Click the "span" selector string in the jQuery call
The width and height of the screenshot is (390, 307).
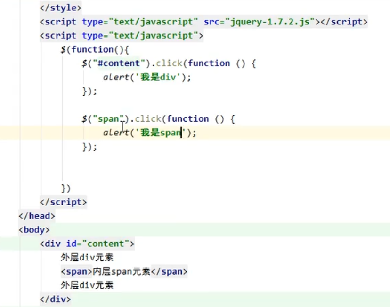(x=108, y=119)
